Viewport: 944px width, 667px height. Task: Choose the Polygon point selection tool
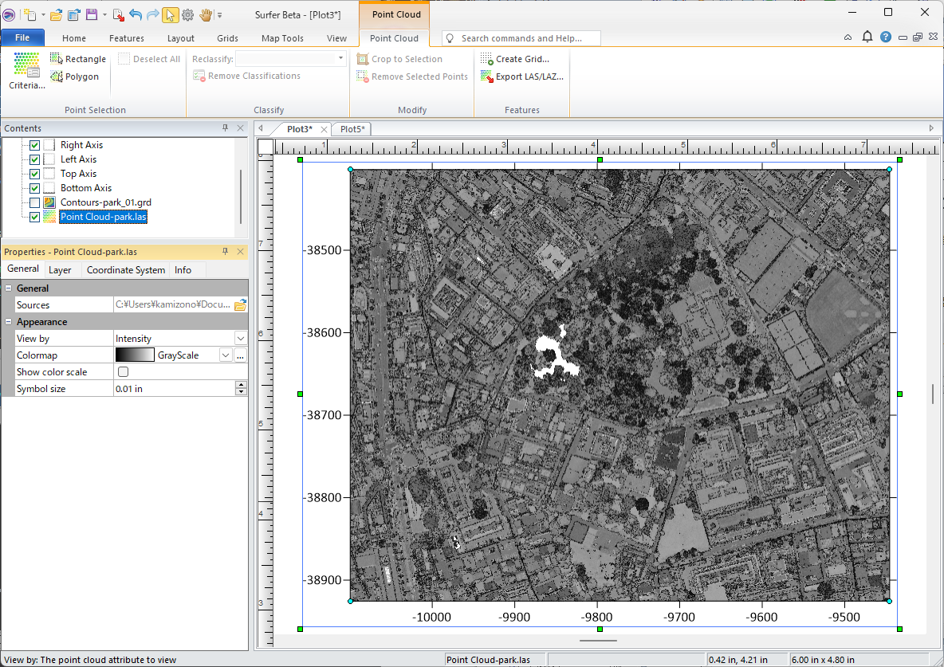pos(74,77)
